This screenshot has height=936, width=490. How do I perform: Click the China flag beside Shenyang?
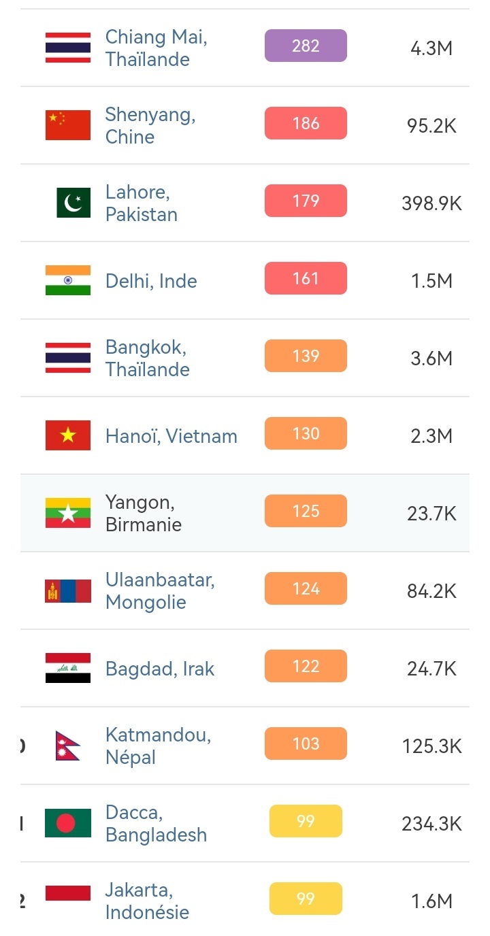pyautogui.click(x=68, y=125)
